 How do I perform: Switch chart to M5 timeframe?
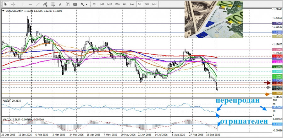102,4
